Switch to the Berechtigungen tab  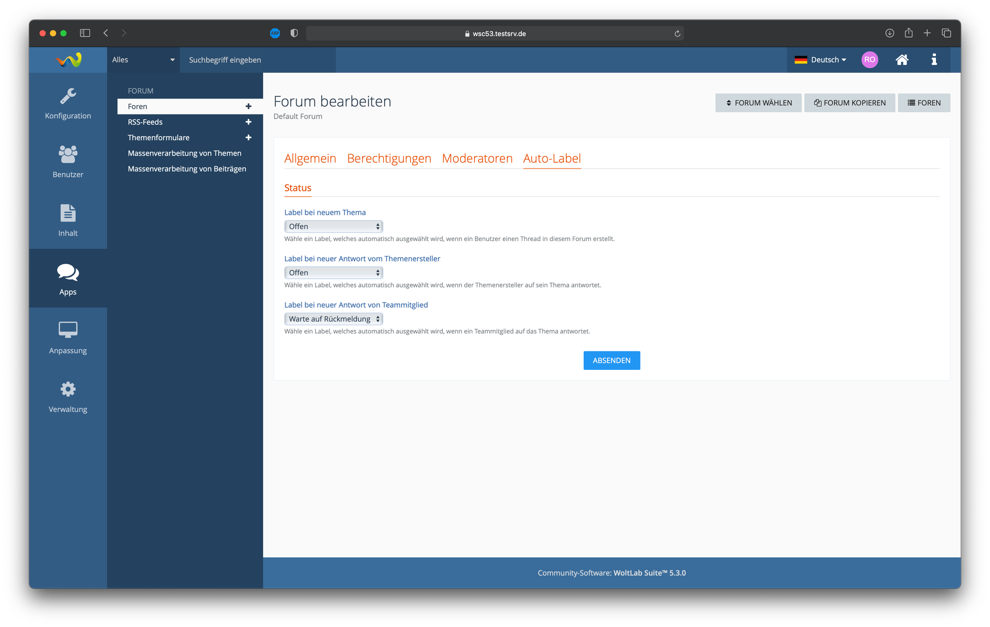[x=389, y=159]
